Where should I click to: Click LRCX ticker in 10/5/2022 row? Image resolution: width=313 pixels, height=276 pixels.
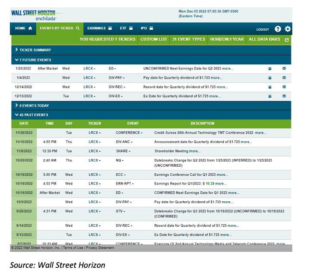point(94,202)
